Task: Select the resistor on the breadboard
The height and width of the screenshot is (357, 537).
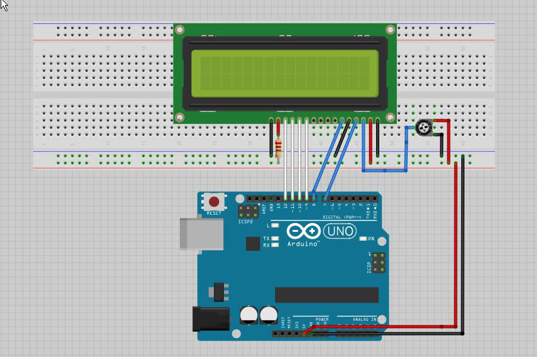Action: click(x=279, y=148)
